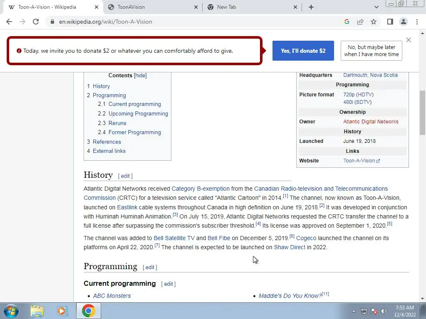426x319 pixels.
Task: Open Canadian Radio-television and Telecommunications link
Action: pos(321,189)
